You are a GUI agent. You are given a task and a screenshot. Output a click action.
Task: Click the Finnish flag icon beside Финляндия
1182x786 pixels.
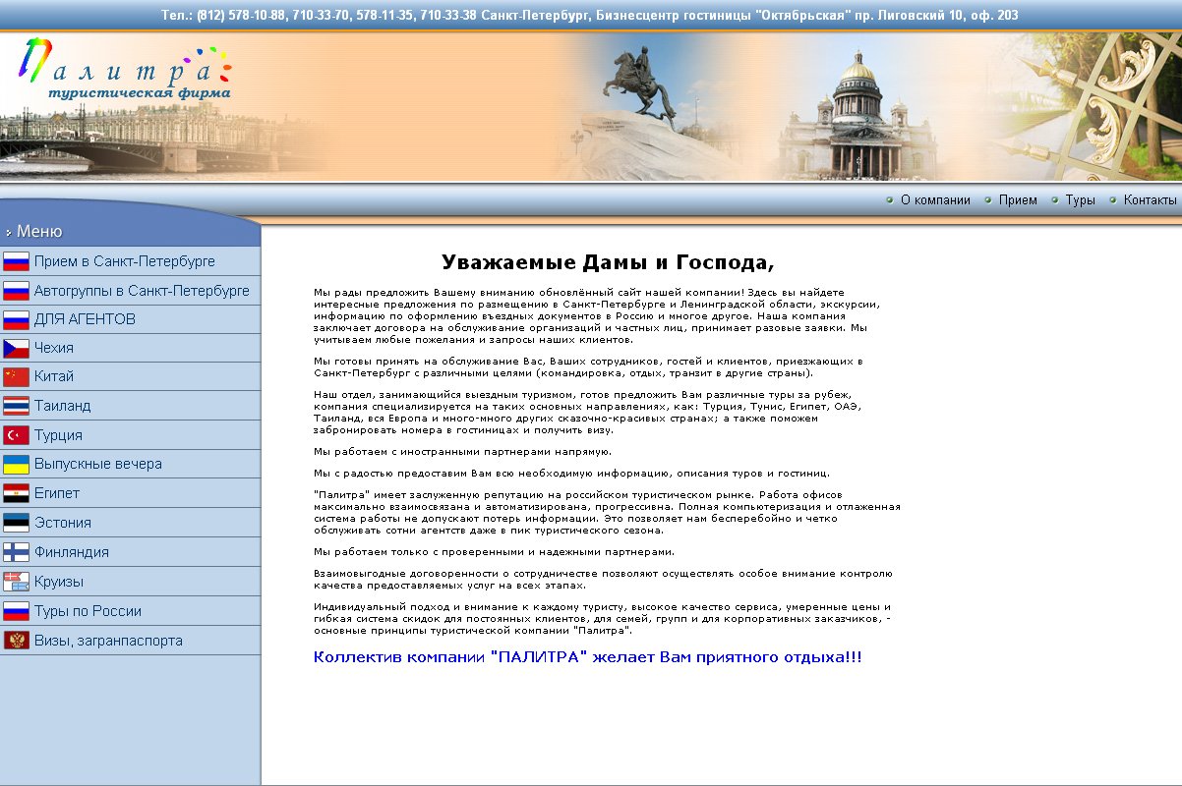tap(14, 551)
